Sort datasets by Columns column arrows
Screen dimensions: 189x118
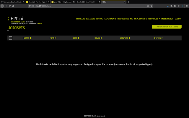[129, 38]
